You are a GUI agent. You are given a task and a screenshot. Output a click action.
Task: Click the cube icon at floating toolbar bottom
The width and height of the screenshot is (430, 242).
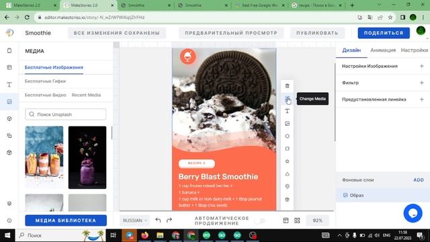[x=287, y=200]
